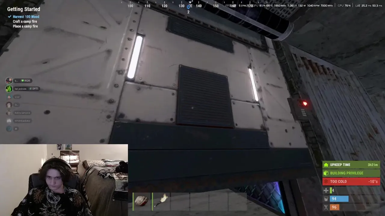Viewport: 385px width, 216px height.
Task: Click the avatar next to KICK badge
Action: coord(9,80)
